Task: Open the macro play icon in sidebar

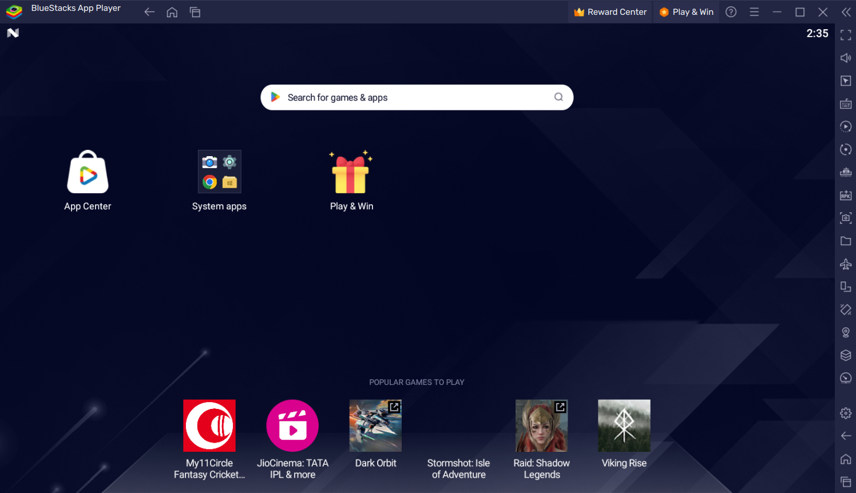Action: tap(846, 127)
